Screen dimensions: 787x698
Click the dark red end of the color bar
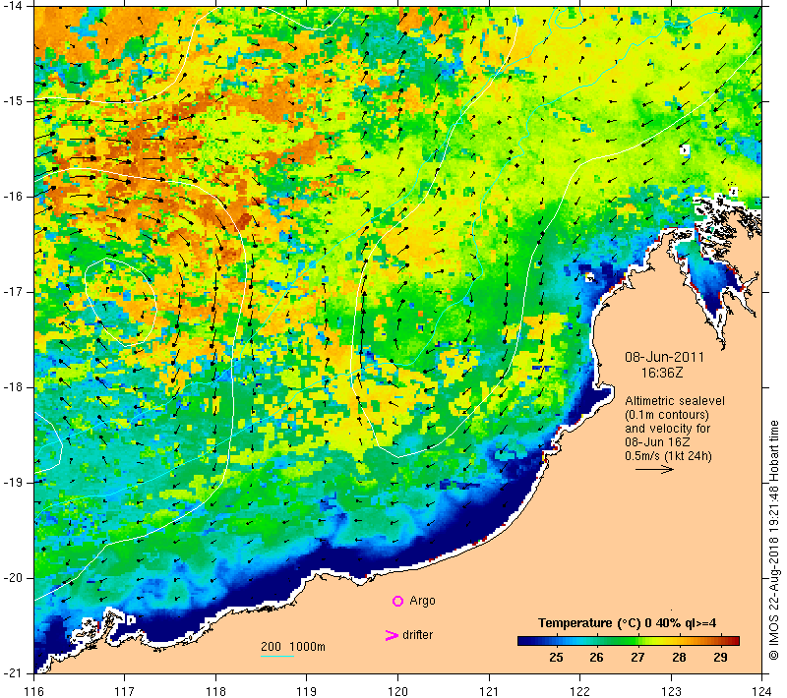[735, 640]
